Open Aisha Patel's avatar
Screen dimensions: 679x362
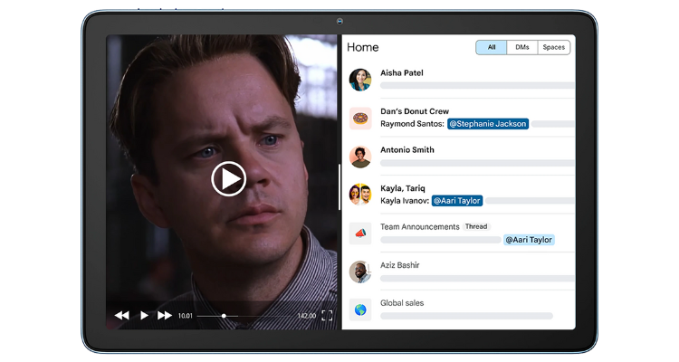coord(360,79)
